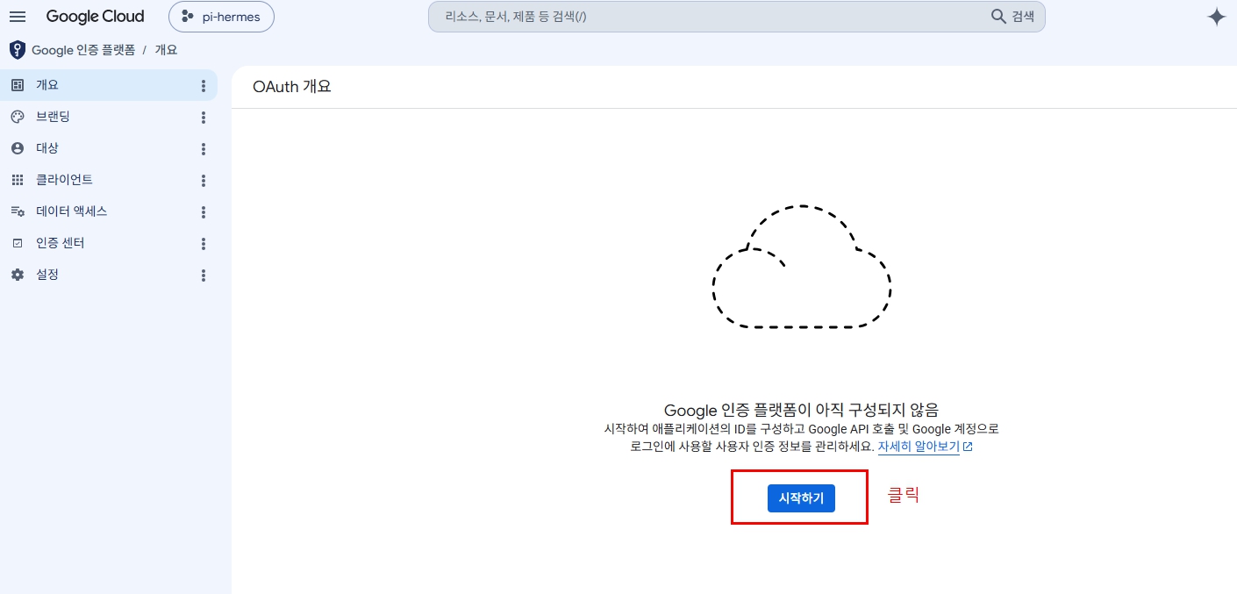
Task: Open the three-dot menu next to 설정
Action: click(x=204, y=276)
